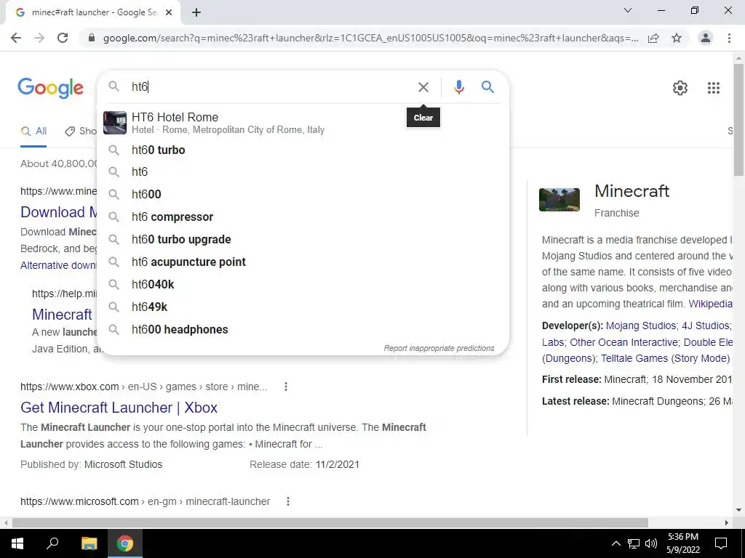Open network status tray icon
Screen dimensions: 745x558
pyautogui.click(x=634, y=543)
